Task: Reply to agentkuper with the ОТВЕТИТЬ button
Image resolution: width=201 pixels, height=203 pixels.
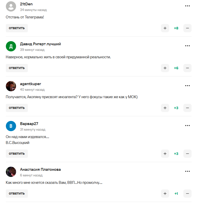Action: coord(17,108)
